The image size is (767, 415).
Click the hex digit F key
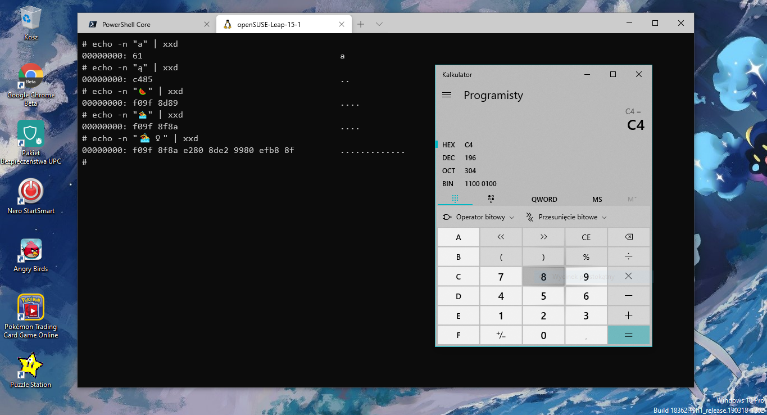(x=459, y=335)
